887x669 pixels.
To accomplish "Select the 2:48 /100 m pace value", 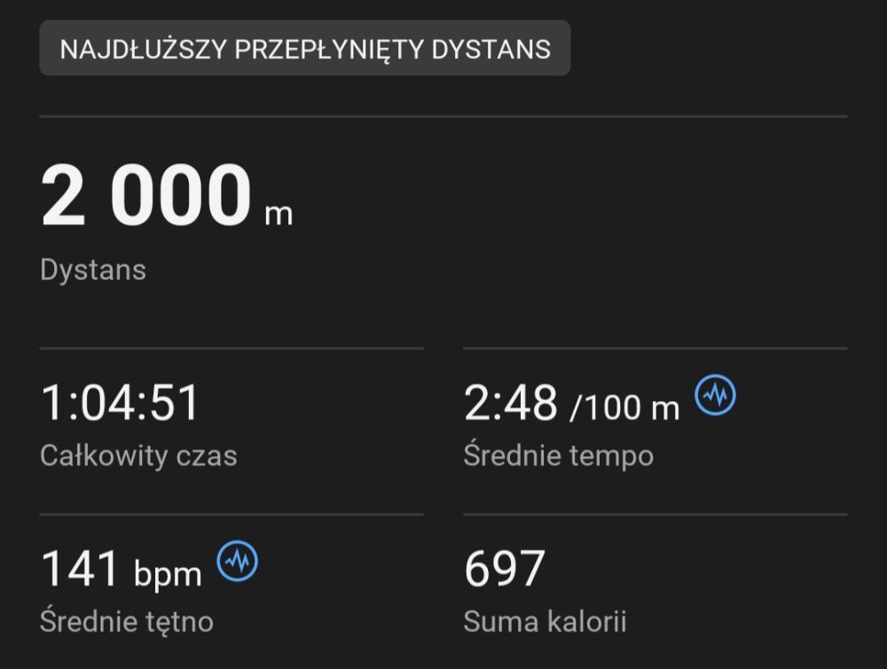I will coord(571,403).
